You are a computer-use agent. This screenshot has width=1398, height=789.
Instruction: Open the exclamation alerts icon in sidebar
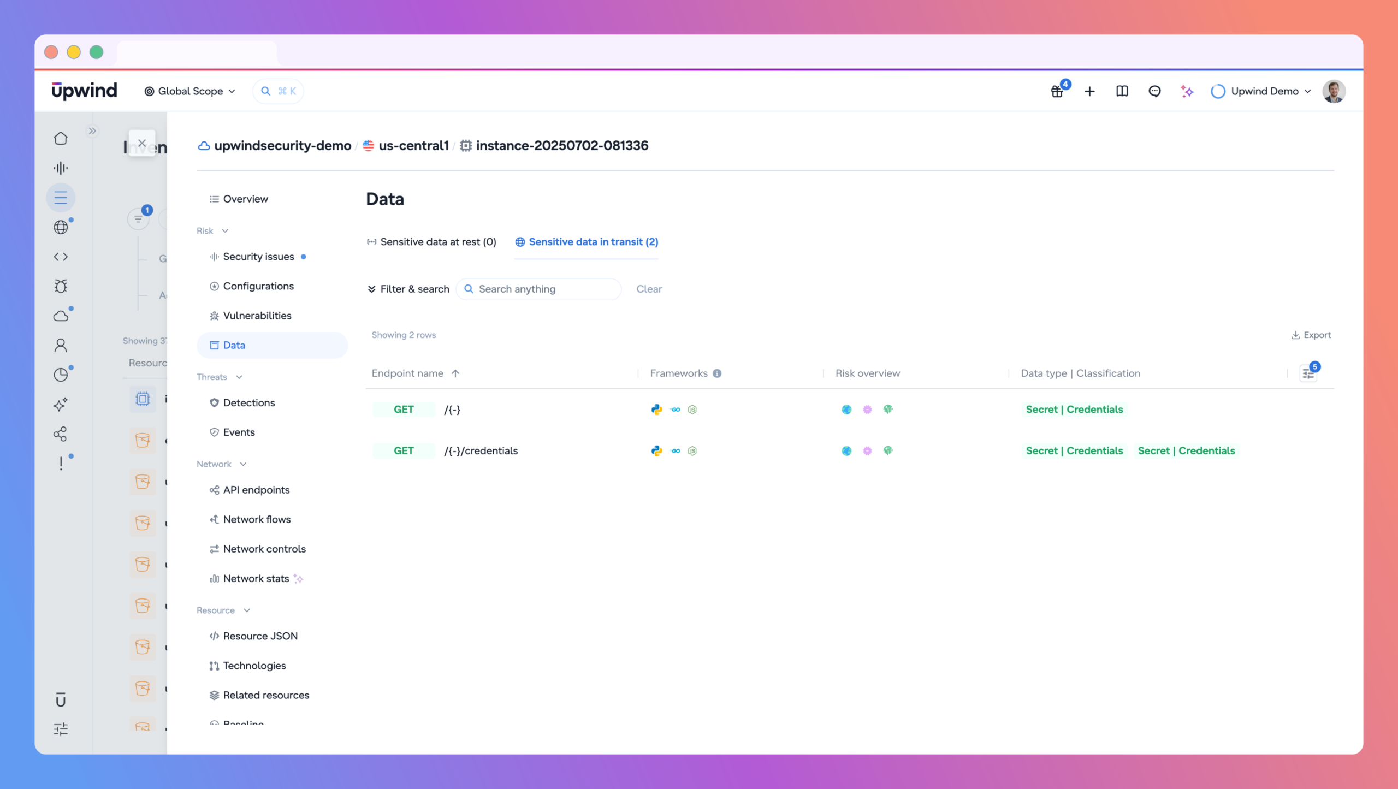click(61, 463)
